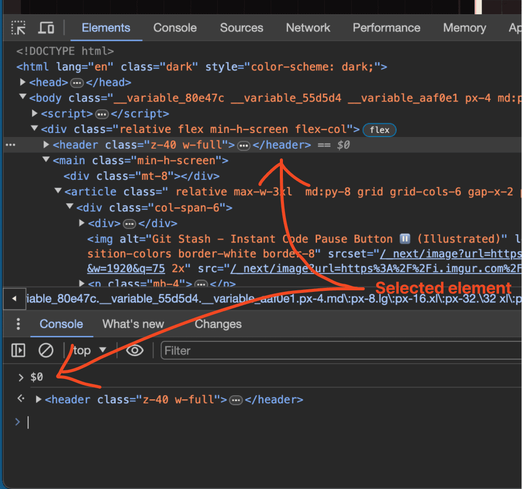Select the DOCTYPE html line
522x489 pixels.
[65, 51]
